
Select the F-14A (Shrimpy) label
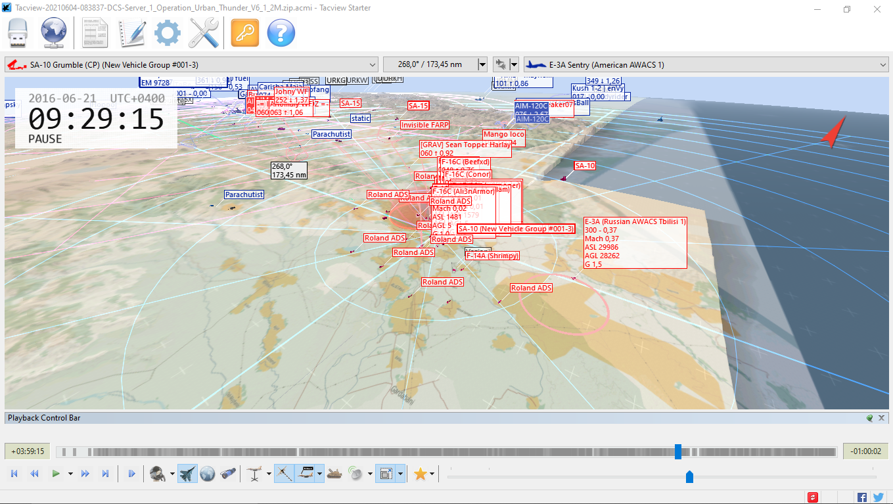click(x=493, y=256)
